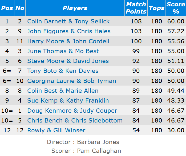Open Harry Moore & John Cordell pair
Viewport: 186px width, 156px height.
pyautogui.click(x=68, y=41)
